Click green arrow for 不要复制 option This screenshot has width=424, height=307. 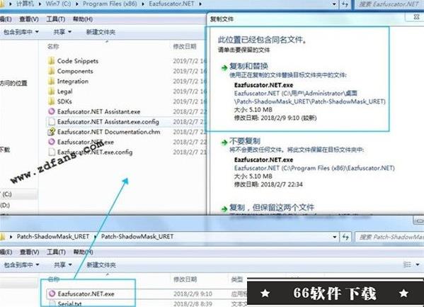click(x=224, y=143)
